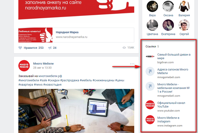
Task: Click the Много Мебели post author name
Action: tap(43, 63)
